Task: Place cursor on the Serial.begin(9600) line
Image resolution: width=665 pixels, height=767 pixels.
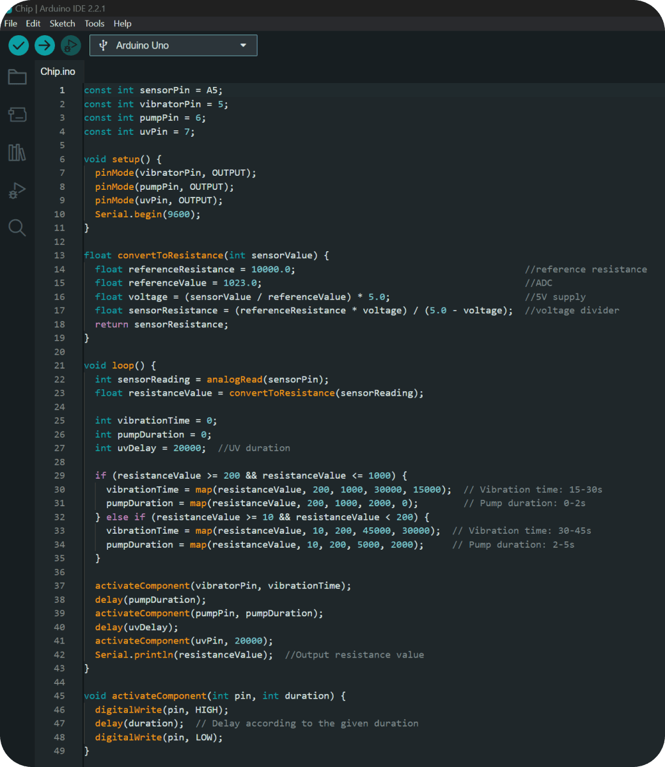Action: 148,214
